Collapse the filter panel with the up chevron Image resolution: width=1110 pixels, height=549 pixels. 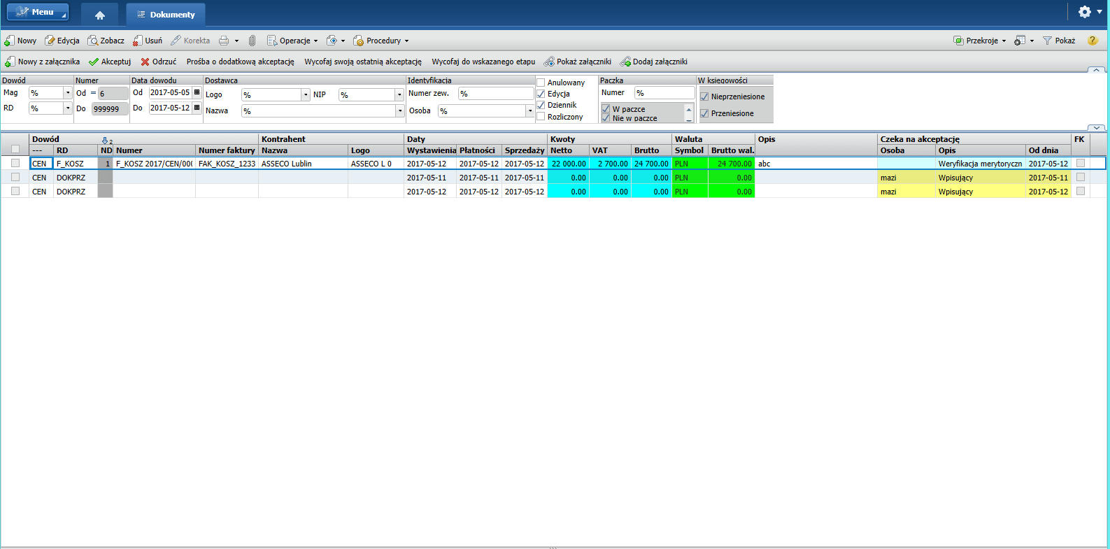point(1097,70)
